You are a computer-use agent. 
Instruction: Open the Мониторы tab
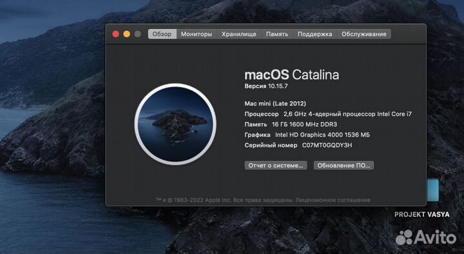tap(197, 34)
